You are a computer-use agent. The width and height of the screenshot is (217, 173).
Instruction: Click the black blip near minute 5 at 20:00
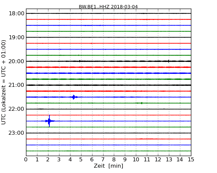click(79, 61)
